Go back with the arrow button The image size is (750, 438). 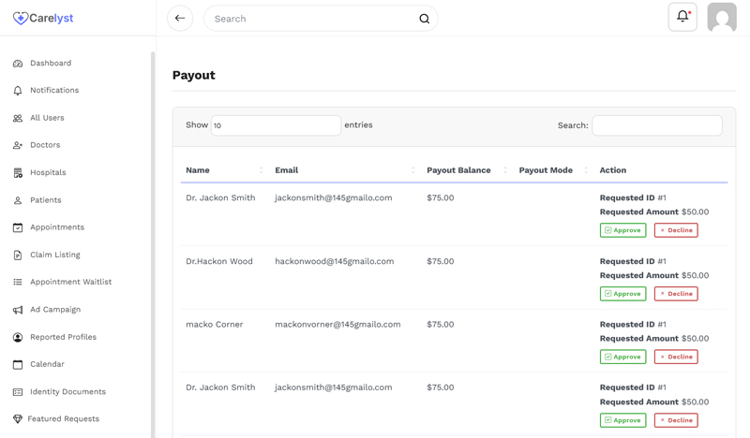[x=180, y=18]
